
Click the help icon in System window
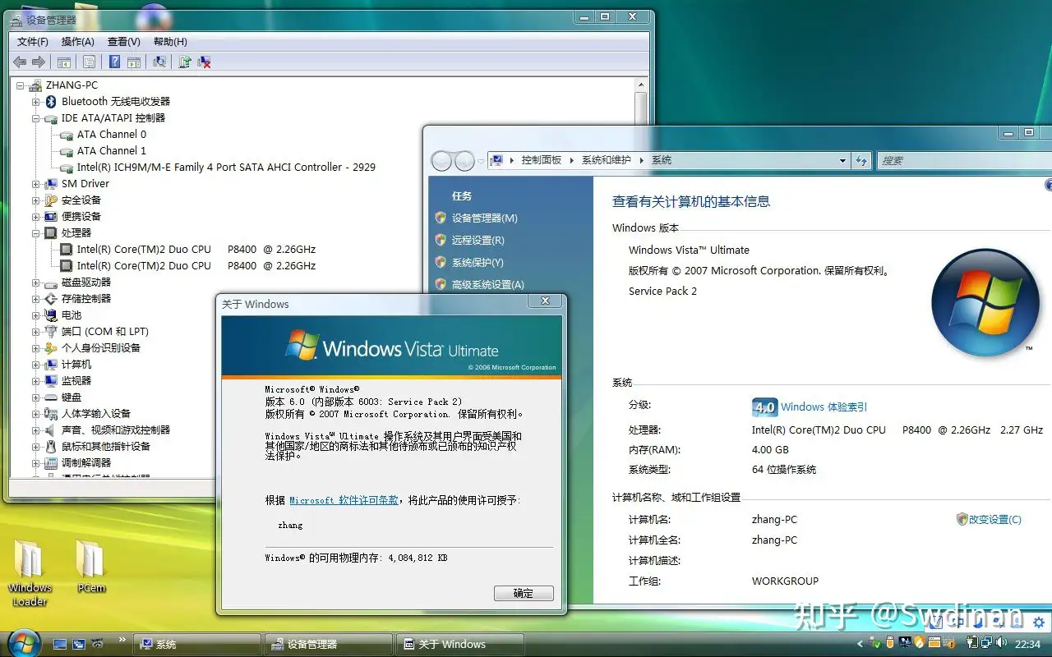tap(1049, 186)
